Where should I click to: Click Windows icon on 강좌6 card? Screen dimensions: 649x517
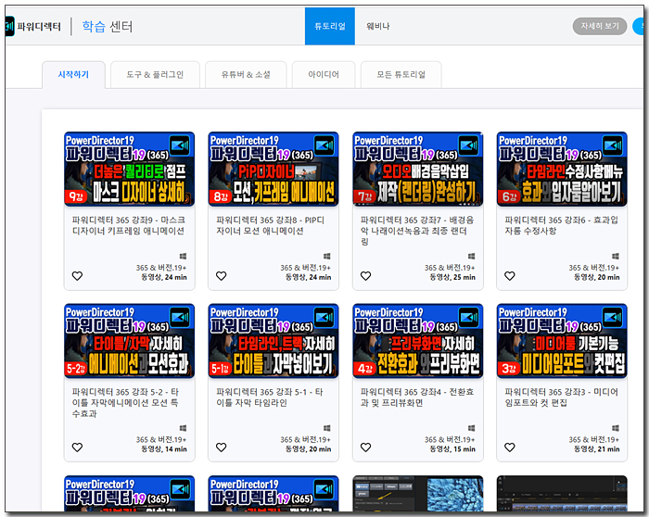[x=616, y=256]
